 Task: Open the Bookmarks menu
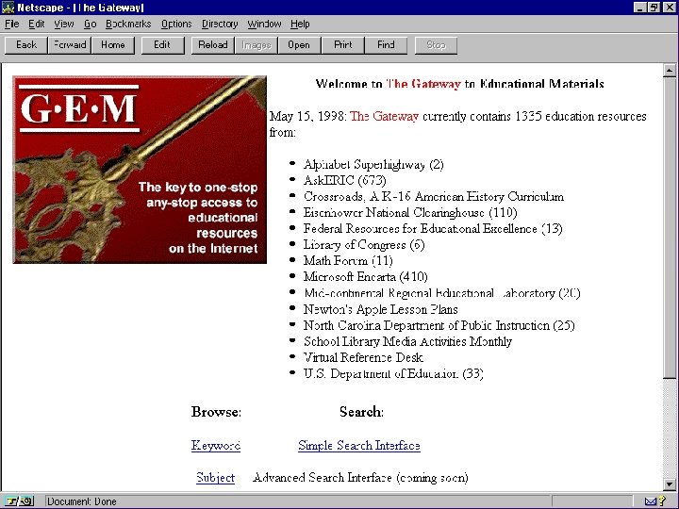(x=128, y=24)
